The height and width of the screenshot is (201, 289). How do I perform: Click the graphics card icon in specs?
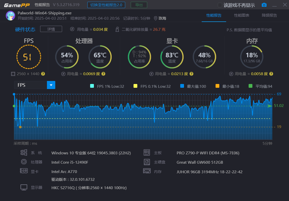(24, 171)
